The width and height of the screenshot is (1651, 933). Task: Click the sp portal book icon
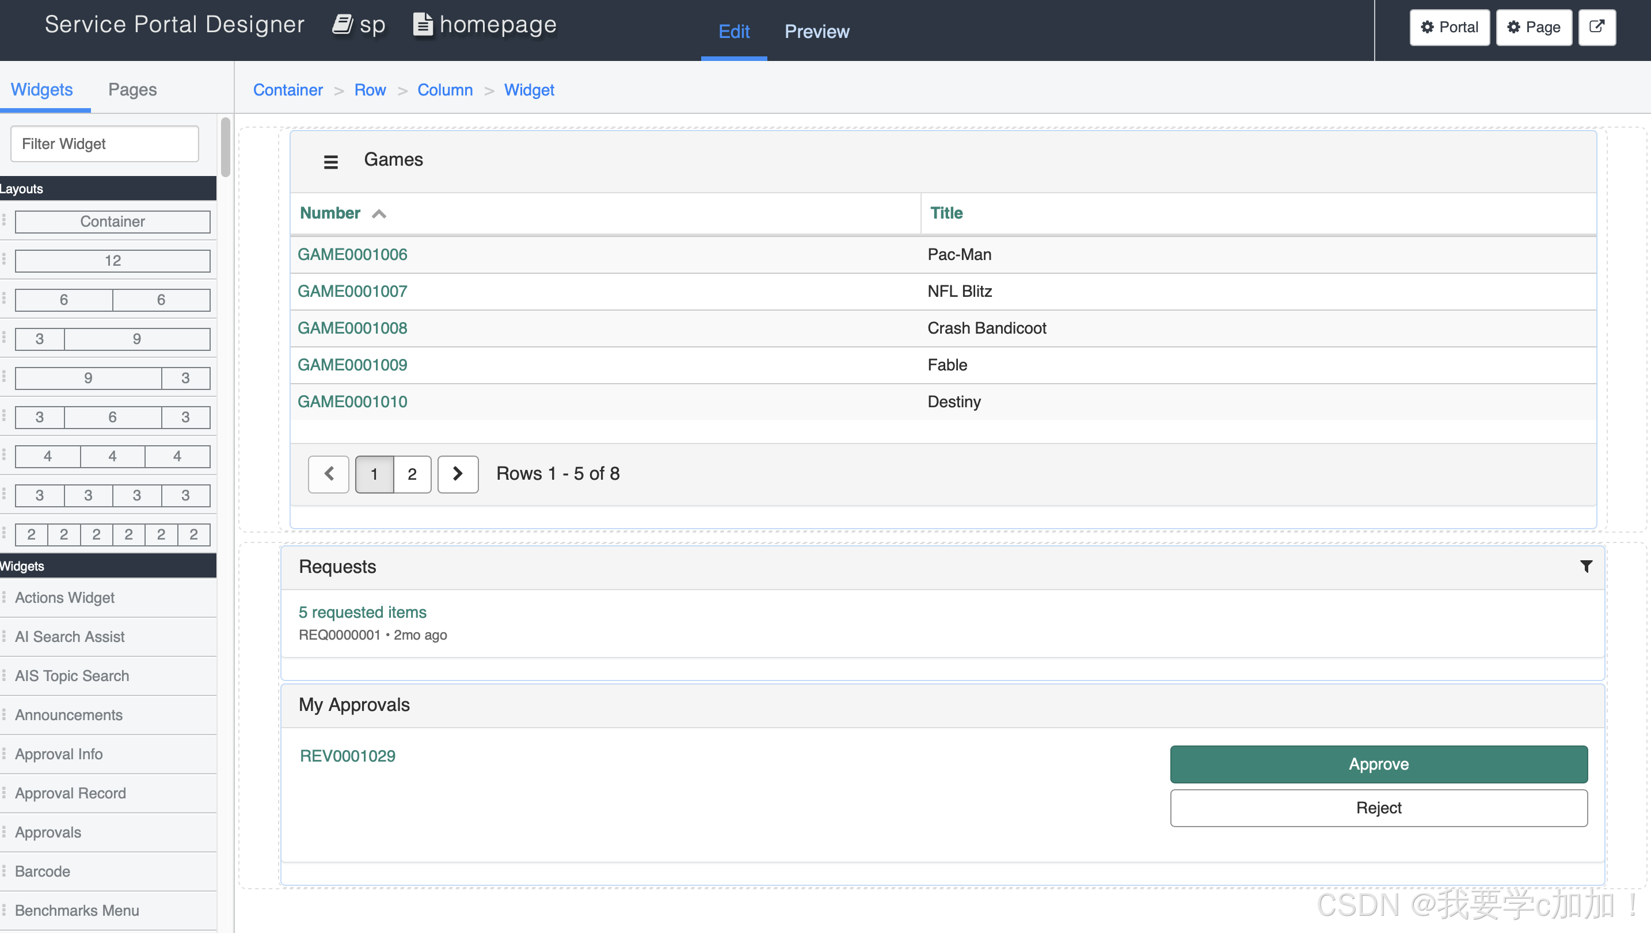coord(343,25)
